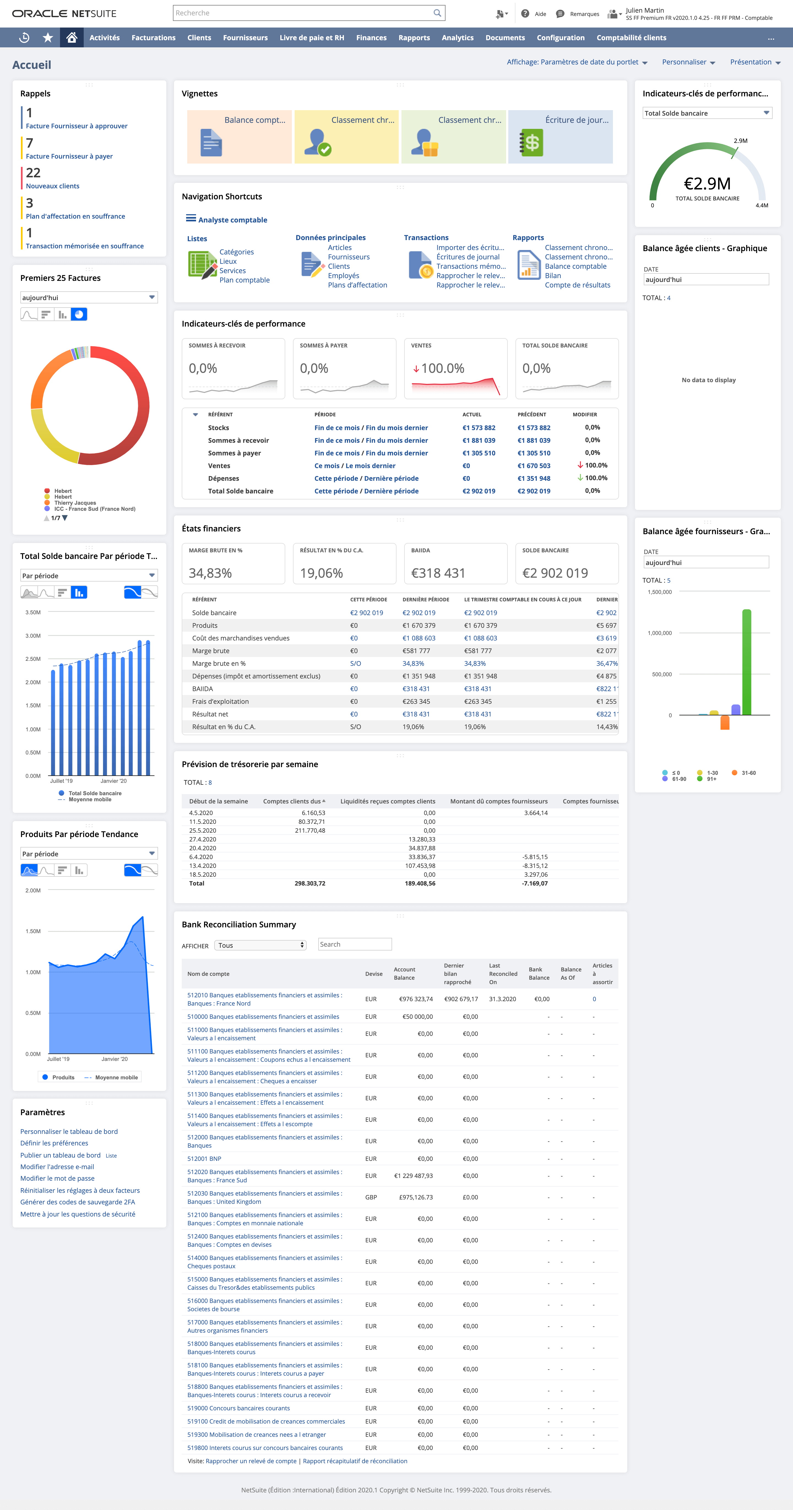Select pie chart in Premiers 25 Factures
The height and width of the screenshot is (1510, 793).
click(x=78, y=315)
